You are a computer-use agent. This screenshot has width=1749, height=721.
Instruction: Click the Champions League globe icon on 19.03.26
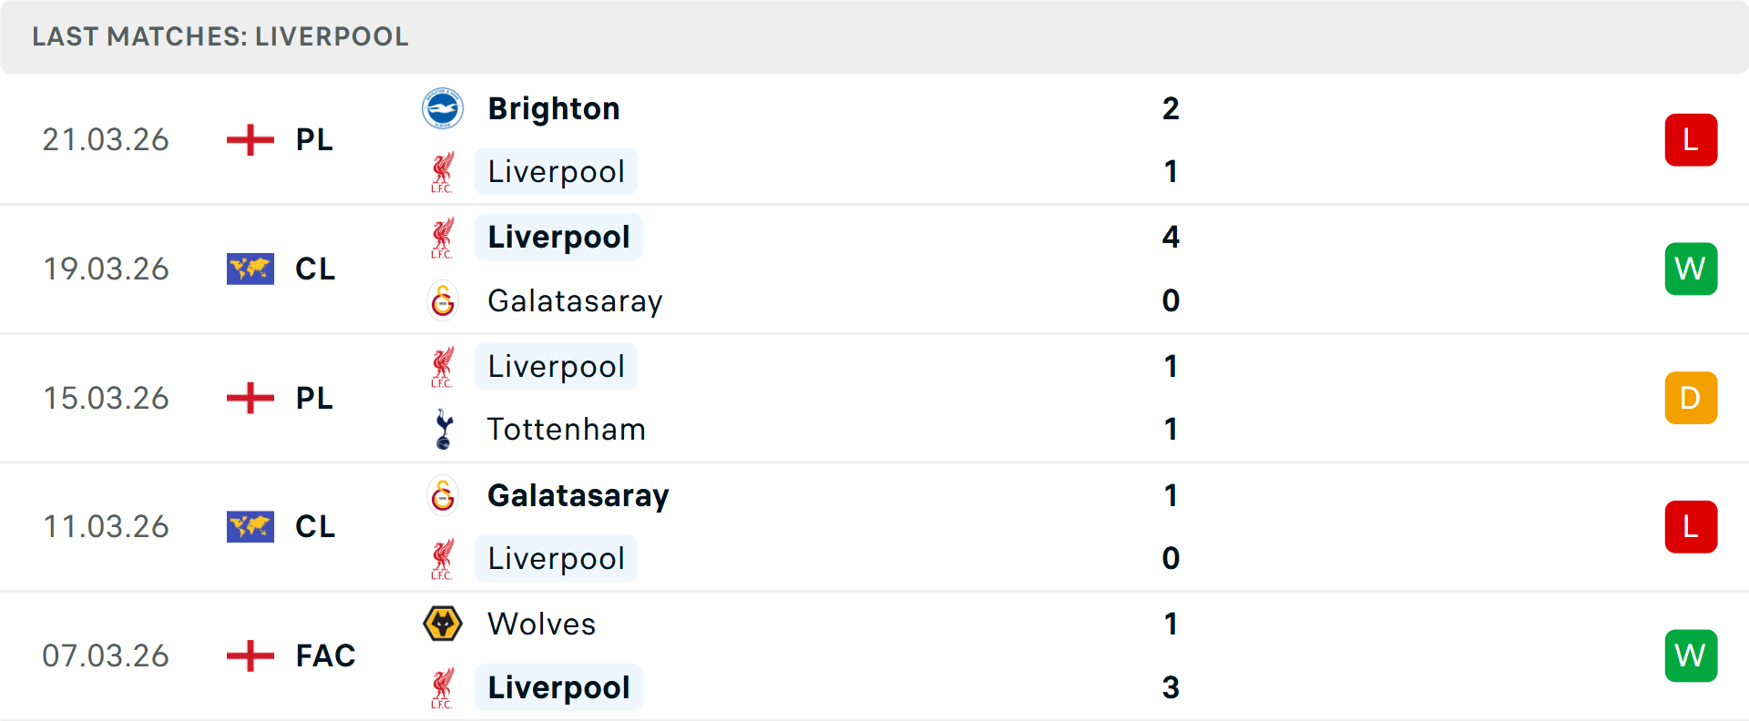(x=249, y=269)
